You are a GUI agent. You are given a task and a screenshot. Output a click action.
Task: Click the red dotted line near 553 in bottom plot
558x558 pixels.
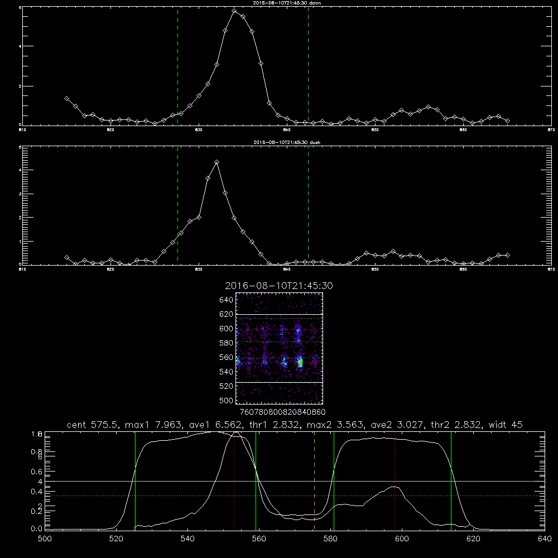pos(234,481)
